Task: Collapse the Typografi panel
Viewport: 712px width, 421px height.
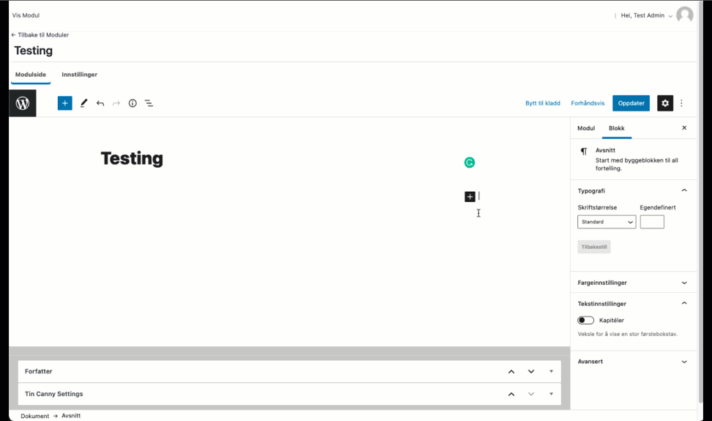Action: [684, 190]
